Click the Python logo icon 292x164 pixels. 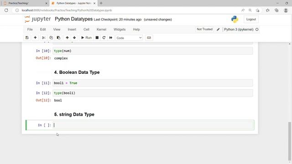(x=235, y=19)
